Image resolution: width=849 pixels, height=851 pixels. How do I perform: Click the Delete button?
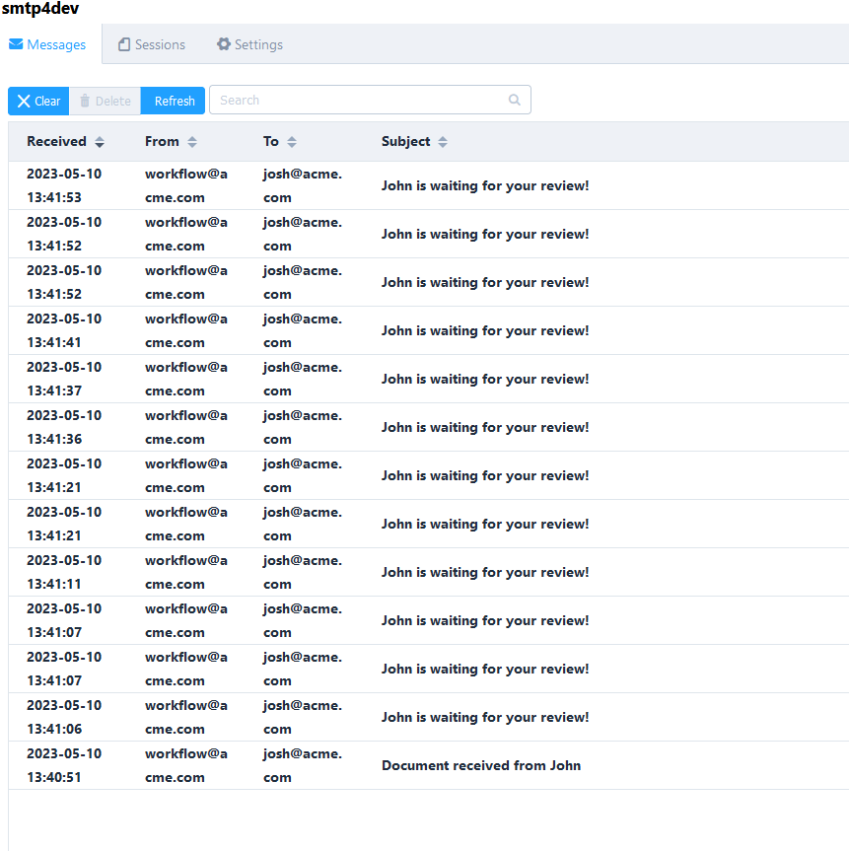(105, 101)
